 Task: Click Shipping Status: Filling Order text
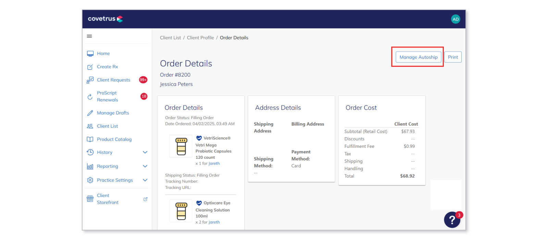[x=192, y=175]
